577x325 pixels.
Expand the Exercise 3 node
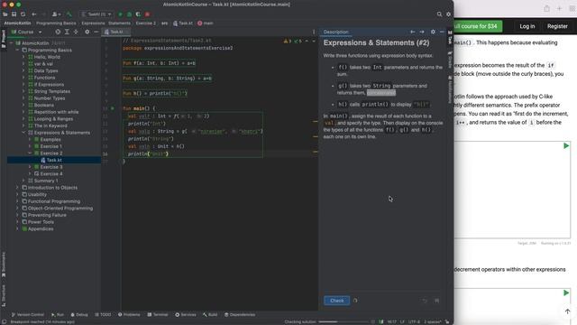point(30,167)
